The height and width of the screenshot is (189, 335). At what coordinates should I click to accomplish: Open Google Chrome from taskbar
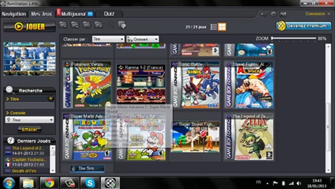click(x=49, y=183)
